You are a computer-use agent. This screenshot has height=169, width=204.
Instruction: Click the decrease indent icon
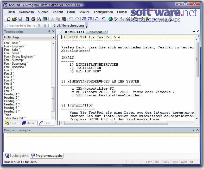(x=84, y=19)
